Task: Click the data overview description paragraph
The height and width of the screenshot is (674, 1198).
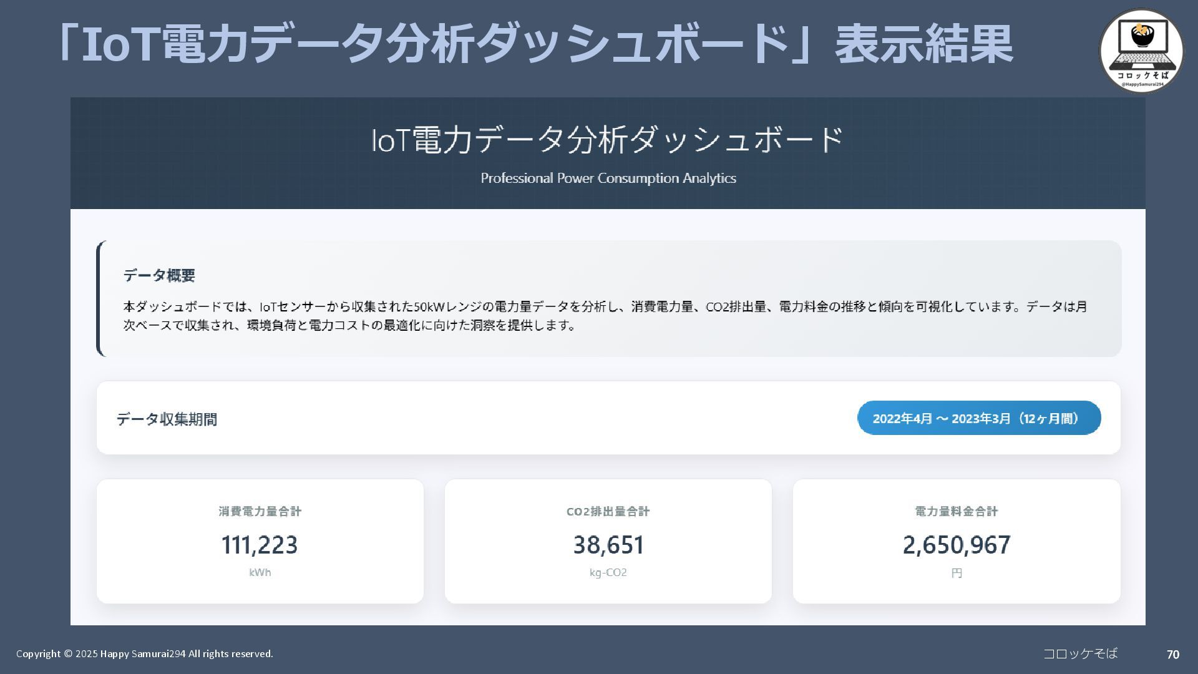Action: coord(604,316)
